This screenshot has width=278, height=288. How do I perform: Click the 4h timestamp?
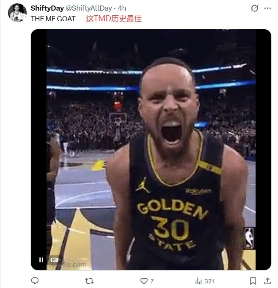click(x=122, y=8)
